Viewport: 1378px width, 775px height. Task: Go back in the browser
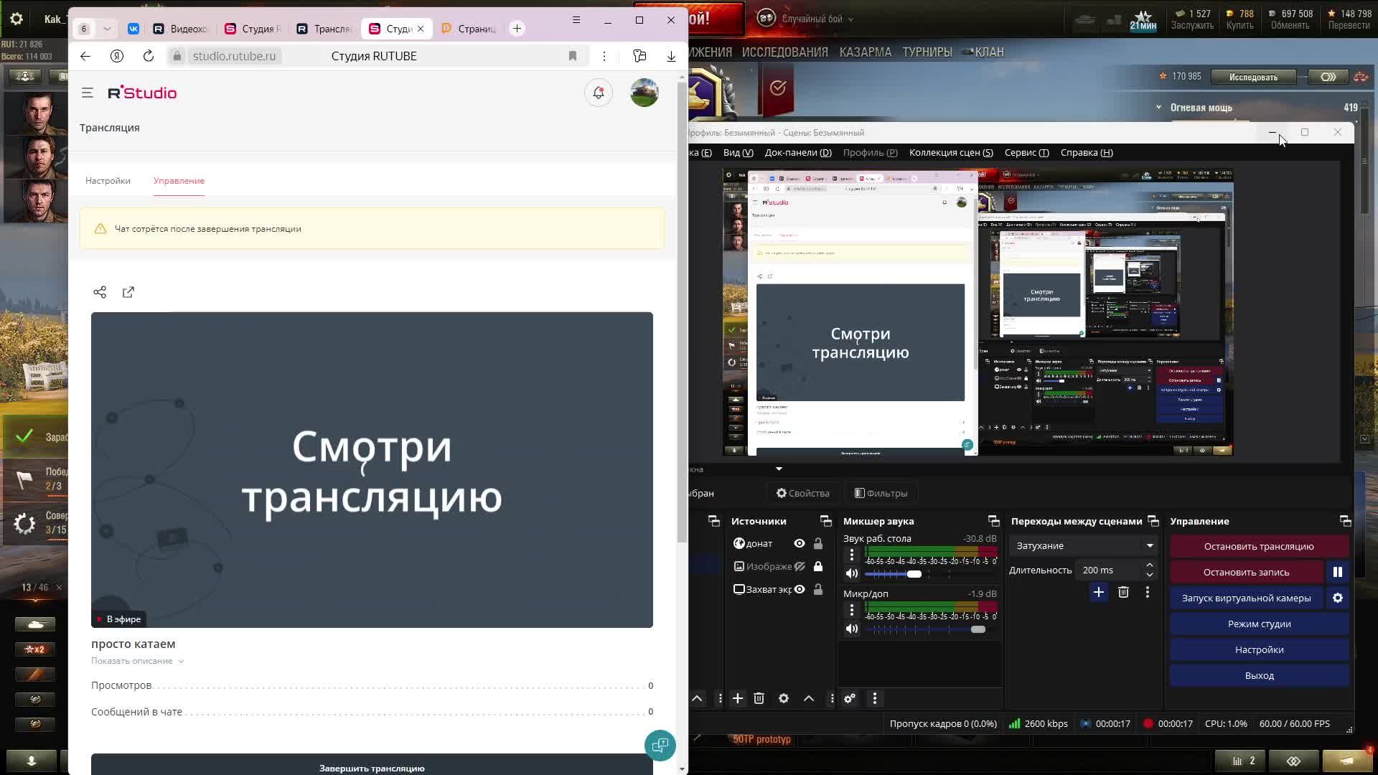coord(85,56)
